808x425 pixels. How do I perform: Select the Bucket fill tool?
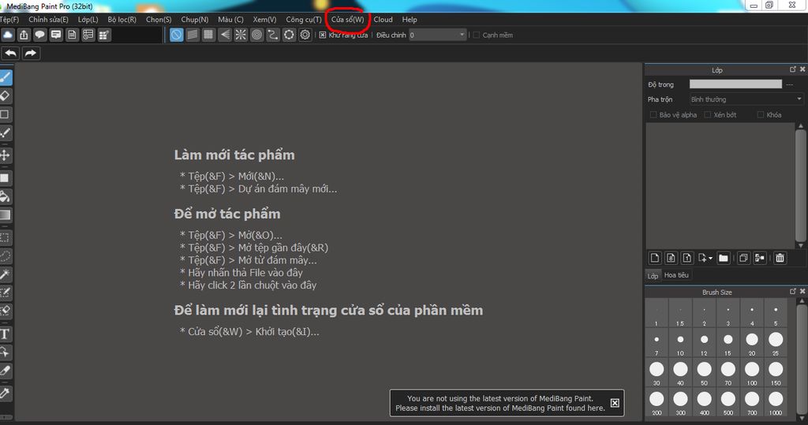(x=6, y=196)
